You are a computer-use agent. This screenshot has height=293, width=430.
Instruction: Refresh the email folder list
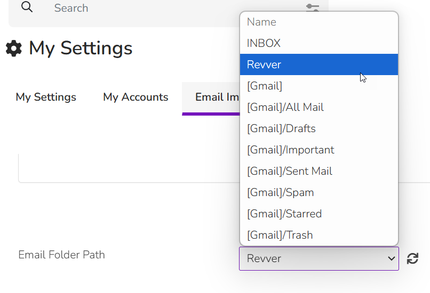pyautogui.click(x=412, y=258)
